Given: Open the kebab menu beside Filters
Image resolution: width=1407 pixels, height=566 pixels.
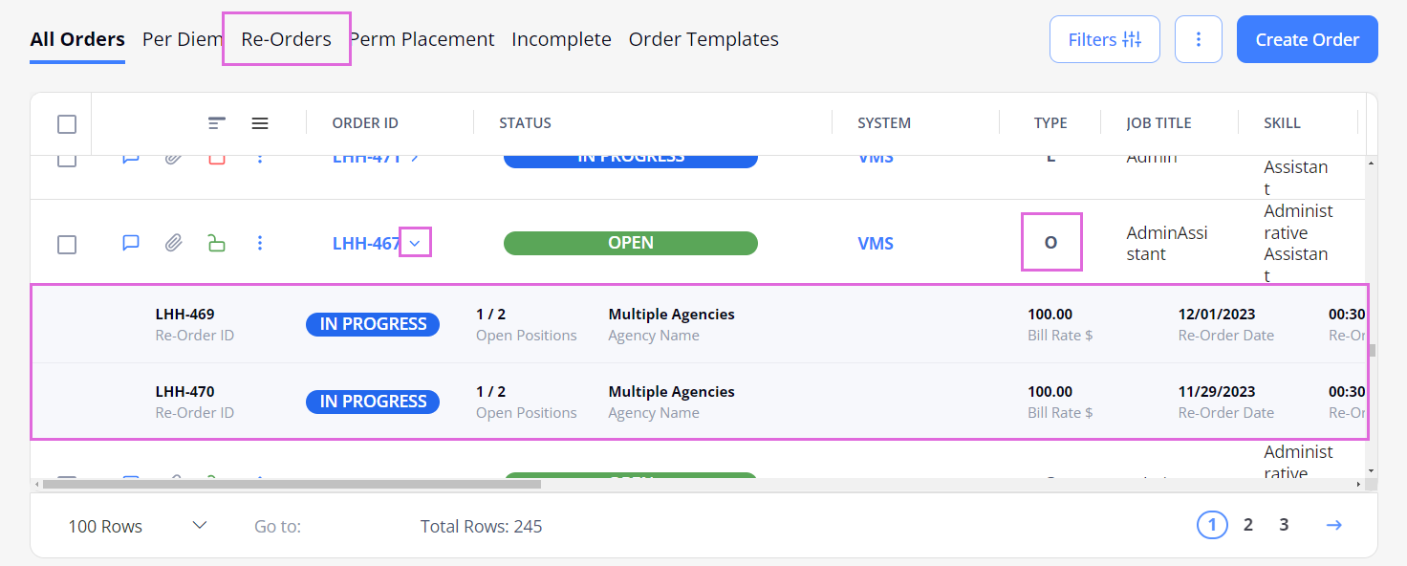Looking at the screenshot, I should (x=1198, y=39).
